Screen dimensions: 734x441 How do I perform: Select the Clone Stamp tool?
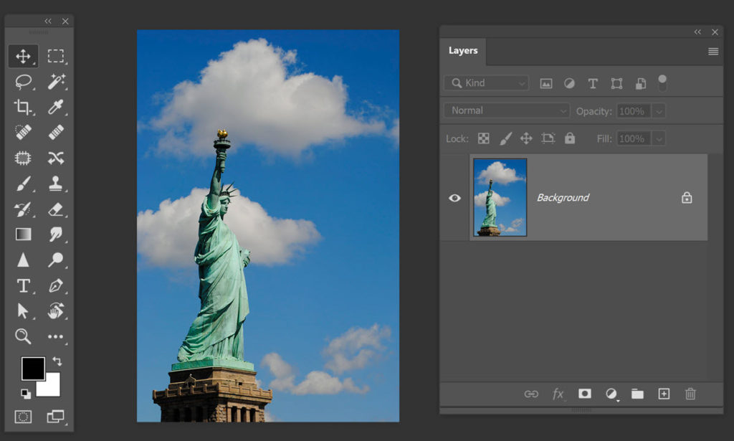tap(56, 184)
